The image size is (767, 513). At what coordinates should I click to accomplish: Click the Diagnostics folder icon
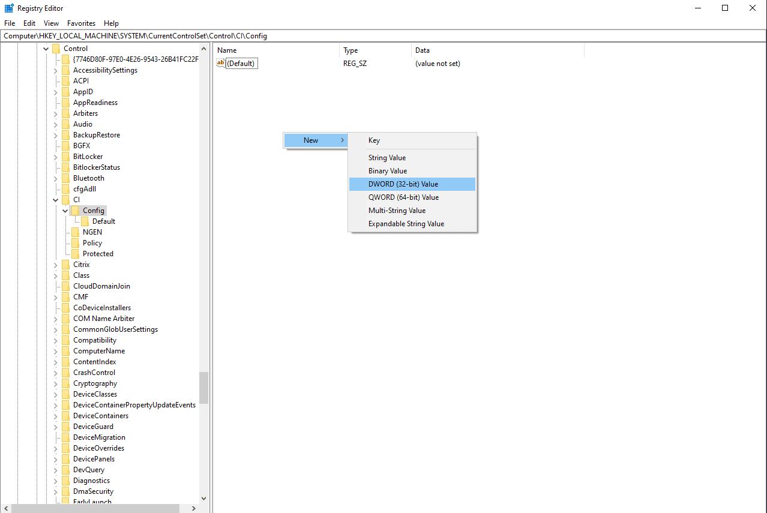(65, 481)
